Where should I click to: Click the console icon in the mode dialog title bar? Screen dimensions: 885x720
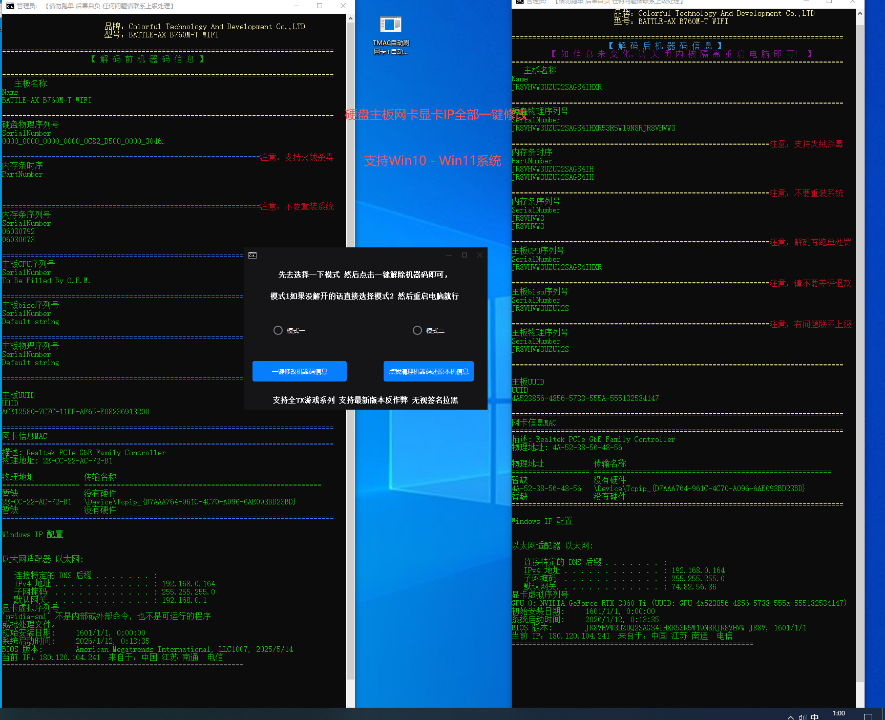pos(252,255)
